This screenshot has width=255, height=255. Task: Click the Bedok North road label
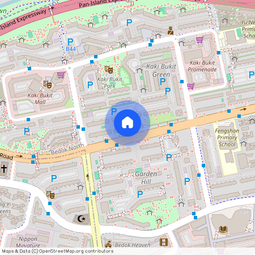67,149
